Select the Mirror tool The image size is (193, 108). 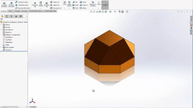(83, 8)
